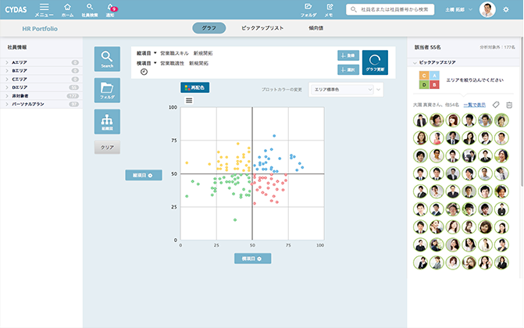This screenshot has height=328, width=524.
Task: Expand the Aエリア tree item
Action: (41, 62)
